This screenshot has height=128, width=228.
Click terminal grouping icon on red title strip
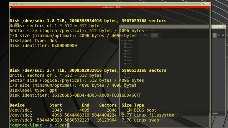(10, 7)
